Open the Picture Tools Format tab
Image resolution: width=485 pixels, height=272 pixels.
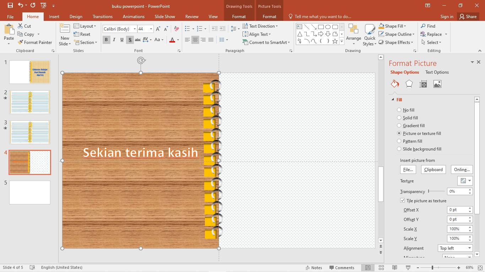point(269,16)
